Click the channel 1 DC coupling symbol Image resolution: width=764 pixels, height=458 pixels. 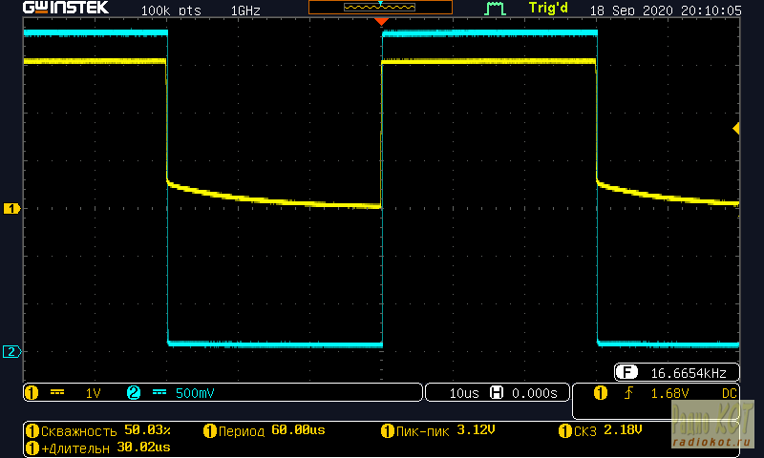pos(57,392)
